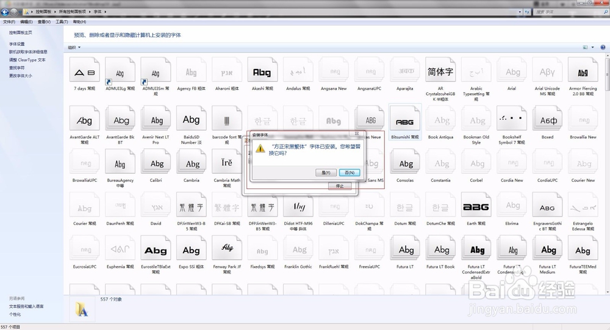Open the 文件(F) menu
Screen dimensions: 610x330
[9, 22]
